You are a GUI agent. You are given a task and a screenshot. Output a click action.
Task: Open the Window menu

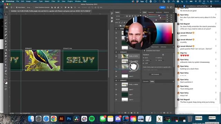tap(78, 1)
